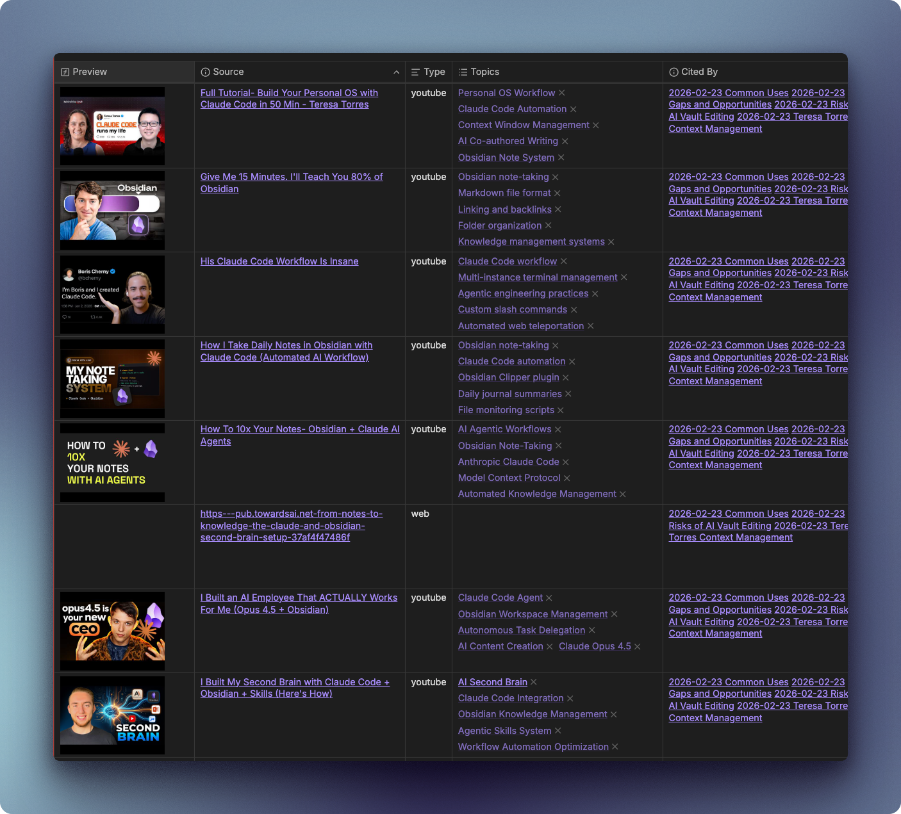Click the Teresa Torres tutorial video thumbnail
Screen dimensions: 901x814
click(112, 126)
